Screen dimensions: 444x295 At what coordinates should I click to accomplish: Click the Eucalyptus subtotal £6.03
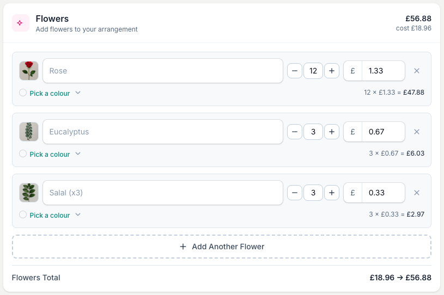[416, 153]
